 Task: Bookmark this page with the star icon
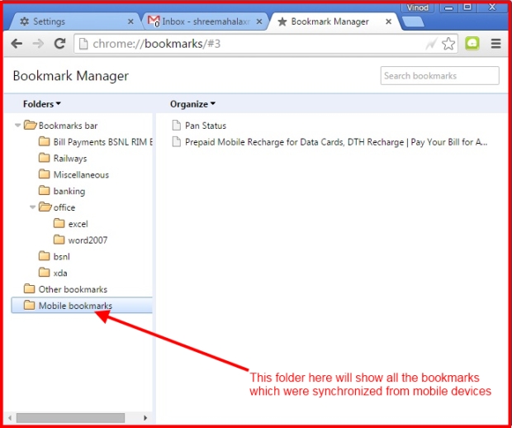[x=448, y=44]
